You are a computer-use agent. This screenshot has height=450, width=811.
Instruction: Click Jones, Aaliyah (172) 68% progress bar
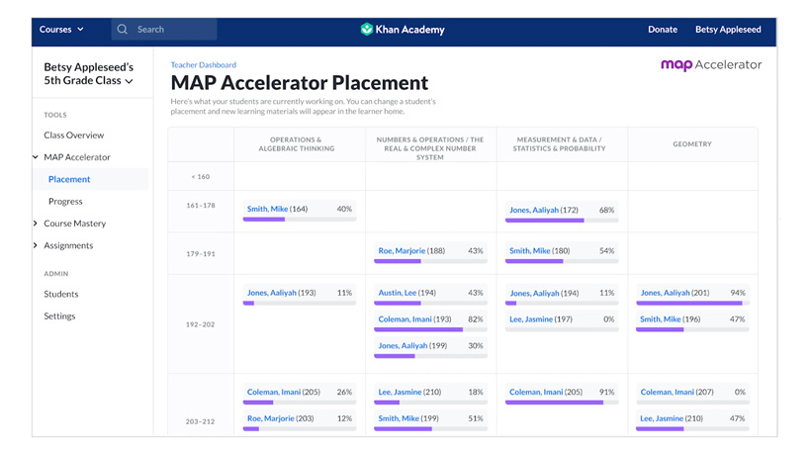562,221
